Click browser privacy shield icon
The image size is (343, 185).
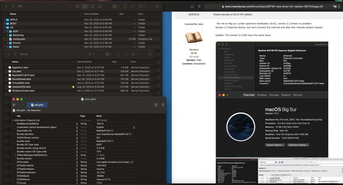coord(200,6)
